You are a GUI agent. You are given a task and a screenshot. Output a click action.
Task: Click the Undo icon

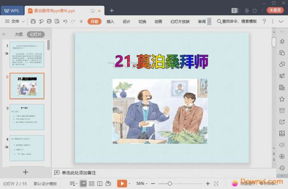point(65,21)
